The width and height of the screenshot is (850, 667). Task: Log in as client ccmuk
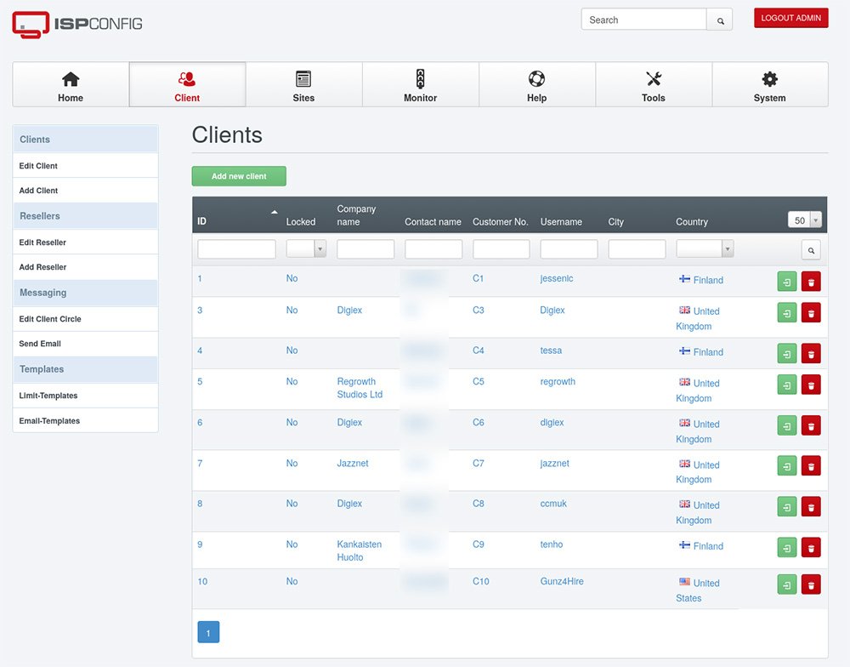point(786,507)
